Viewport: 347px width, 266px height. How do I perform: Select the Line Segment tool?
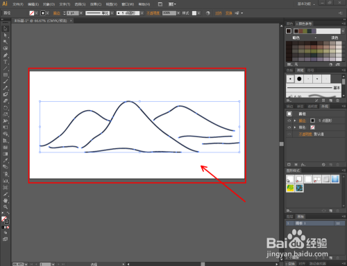point(6,69)
